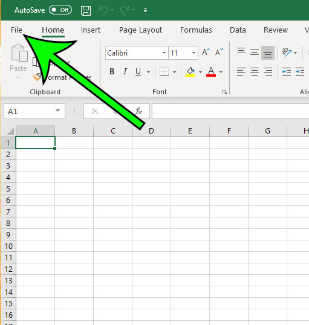Click Decrease Font Size icon
This screenshot has height=325, width=309.
point(219,52)
